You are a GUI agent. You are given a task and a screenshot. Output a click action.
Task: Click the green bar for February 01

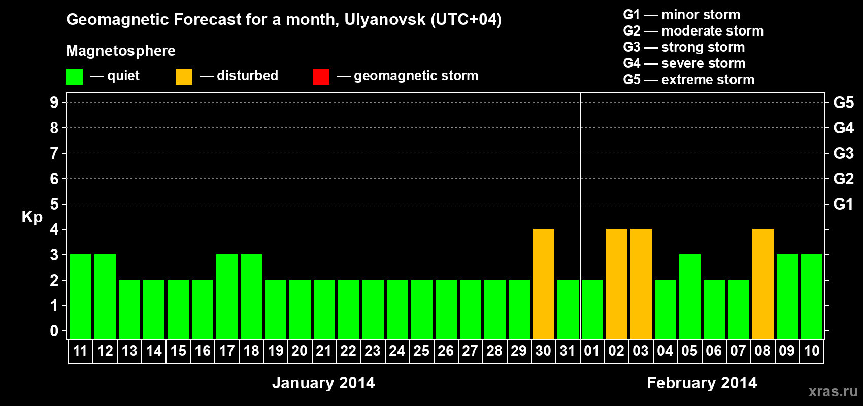[x=592, y=309]
